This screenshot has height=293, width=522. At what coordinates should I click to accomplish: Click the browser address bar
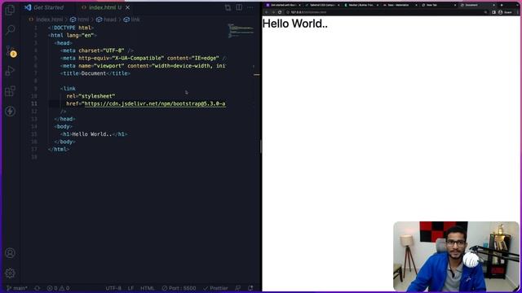click(386, 12)
